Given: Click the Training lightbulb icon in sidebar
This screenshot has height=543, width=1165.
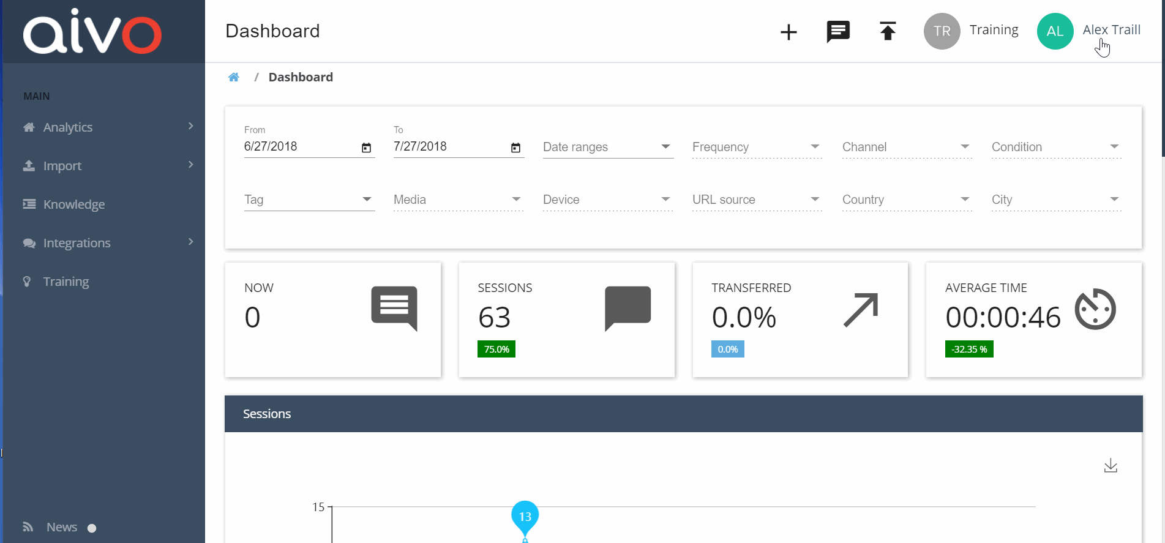Looking at the screenshot, I should pos(27,282).
